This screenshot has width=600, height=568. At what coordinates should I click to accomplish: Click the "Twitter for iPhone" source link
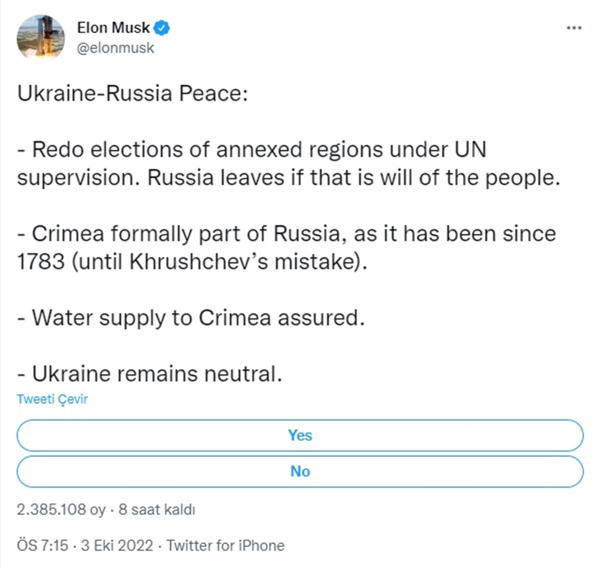(224, 545)
